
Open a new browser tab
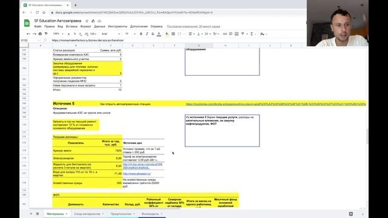pos(75,5)
